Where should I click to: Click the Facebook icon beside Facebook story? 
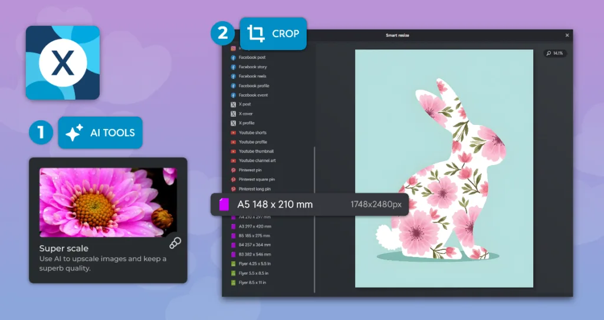[x=233, y=67]
